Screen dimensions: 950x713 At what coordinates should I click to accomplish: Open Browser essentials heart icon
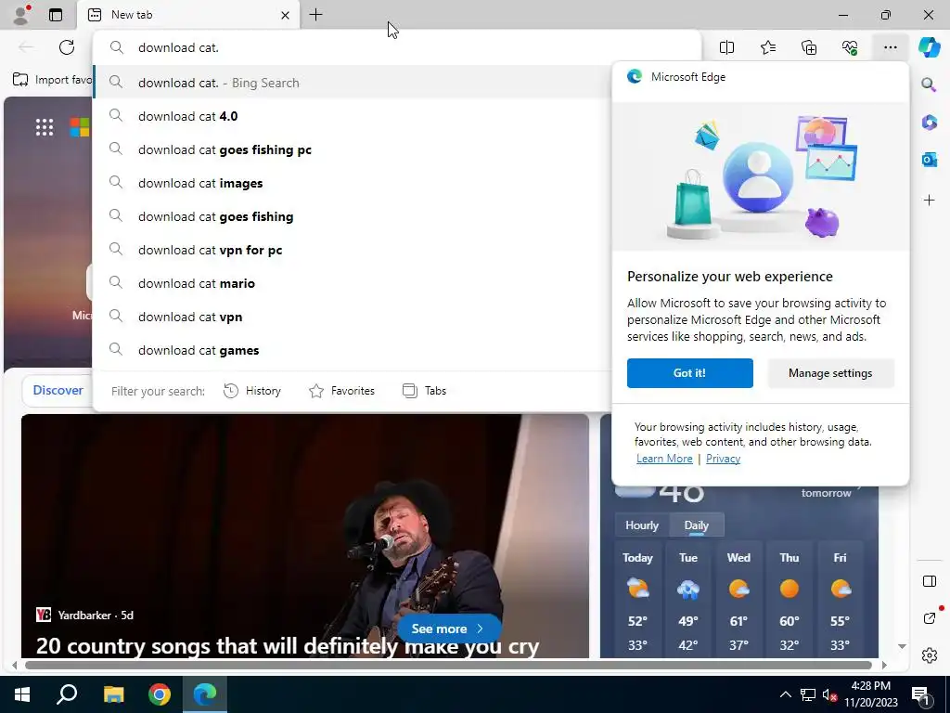[x=850, y=47]
